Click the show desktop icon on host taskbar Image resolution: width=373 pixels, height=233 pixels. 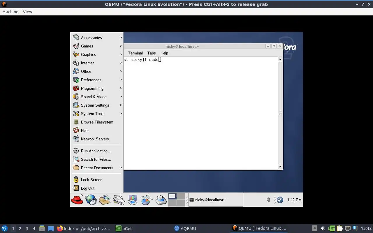(x=51, y=228)
